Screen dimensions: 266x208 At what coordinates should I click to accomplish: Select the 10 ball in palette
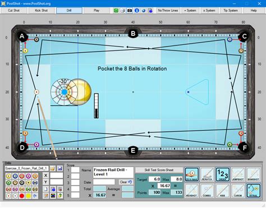35,183
